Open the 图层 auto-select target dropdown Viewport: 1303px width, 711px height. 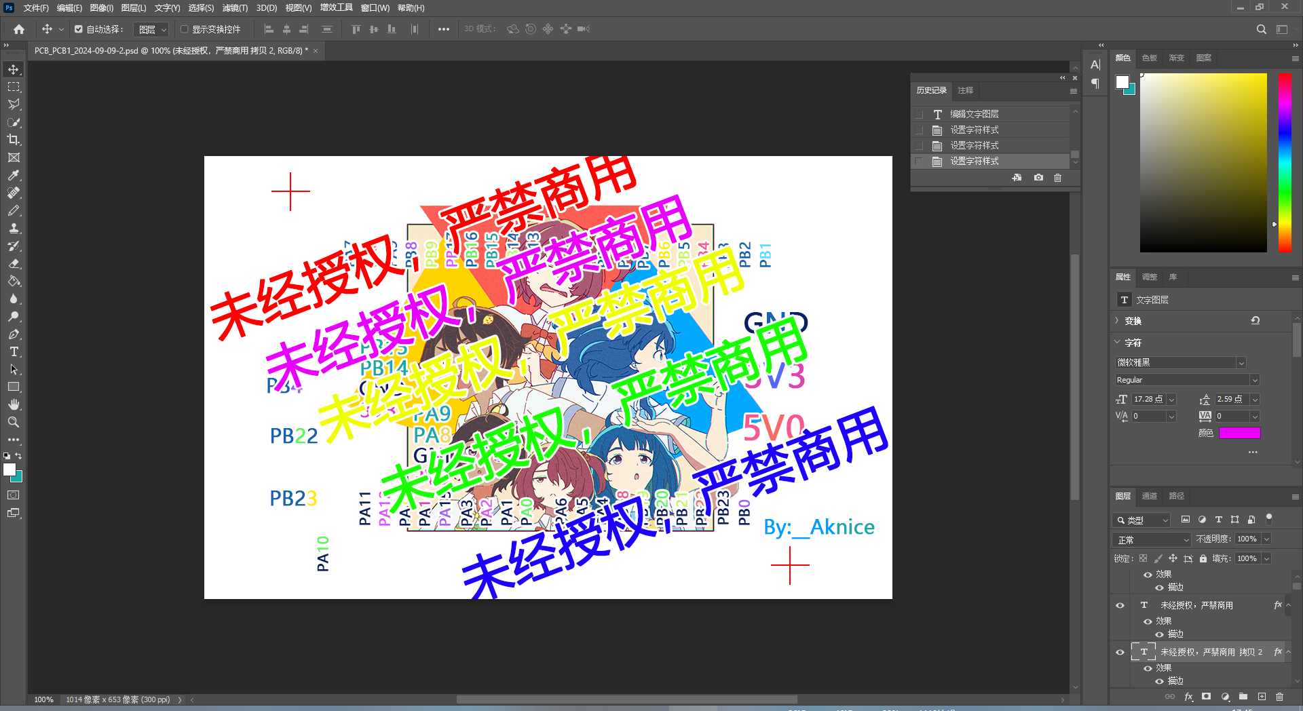[151, 29]
